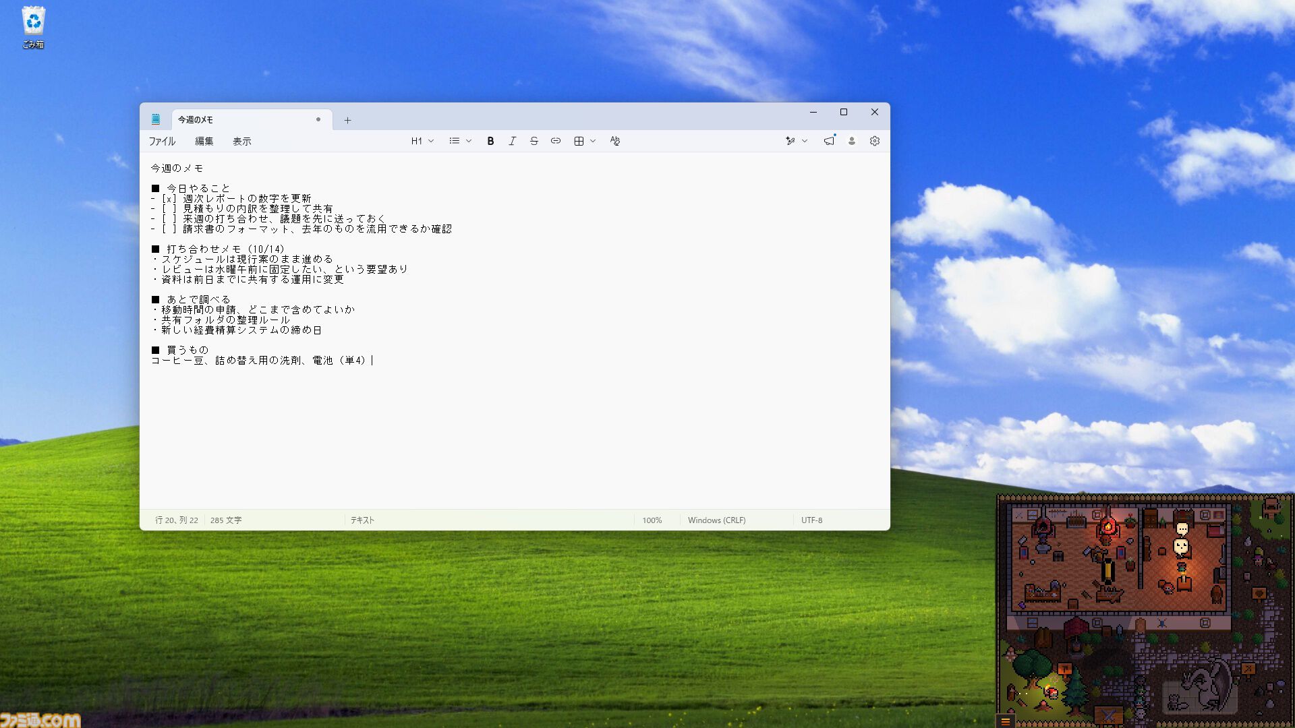Click the 285 文字 character count
This screenshot has width=1295, height=728.
coord(226,520)
